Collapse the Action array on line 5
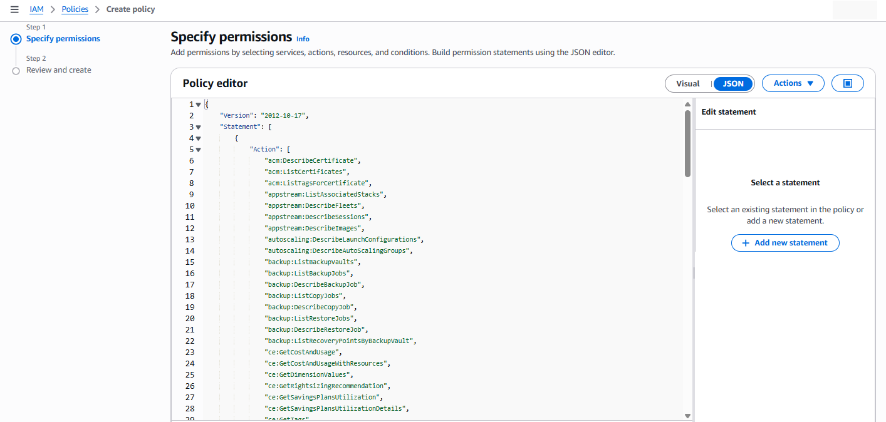The height and width of the screenshot is (422, 886). coord(199,150)
